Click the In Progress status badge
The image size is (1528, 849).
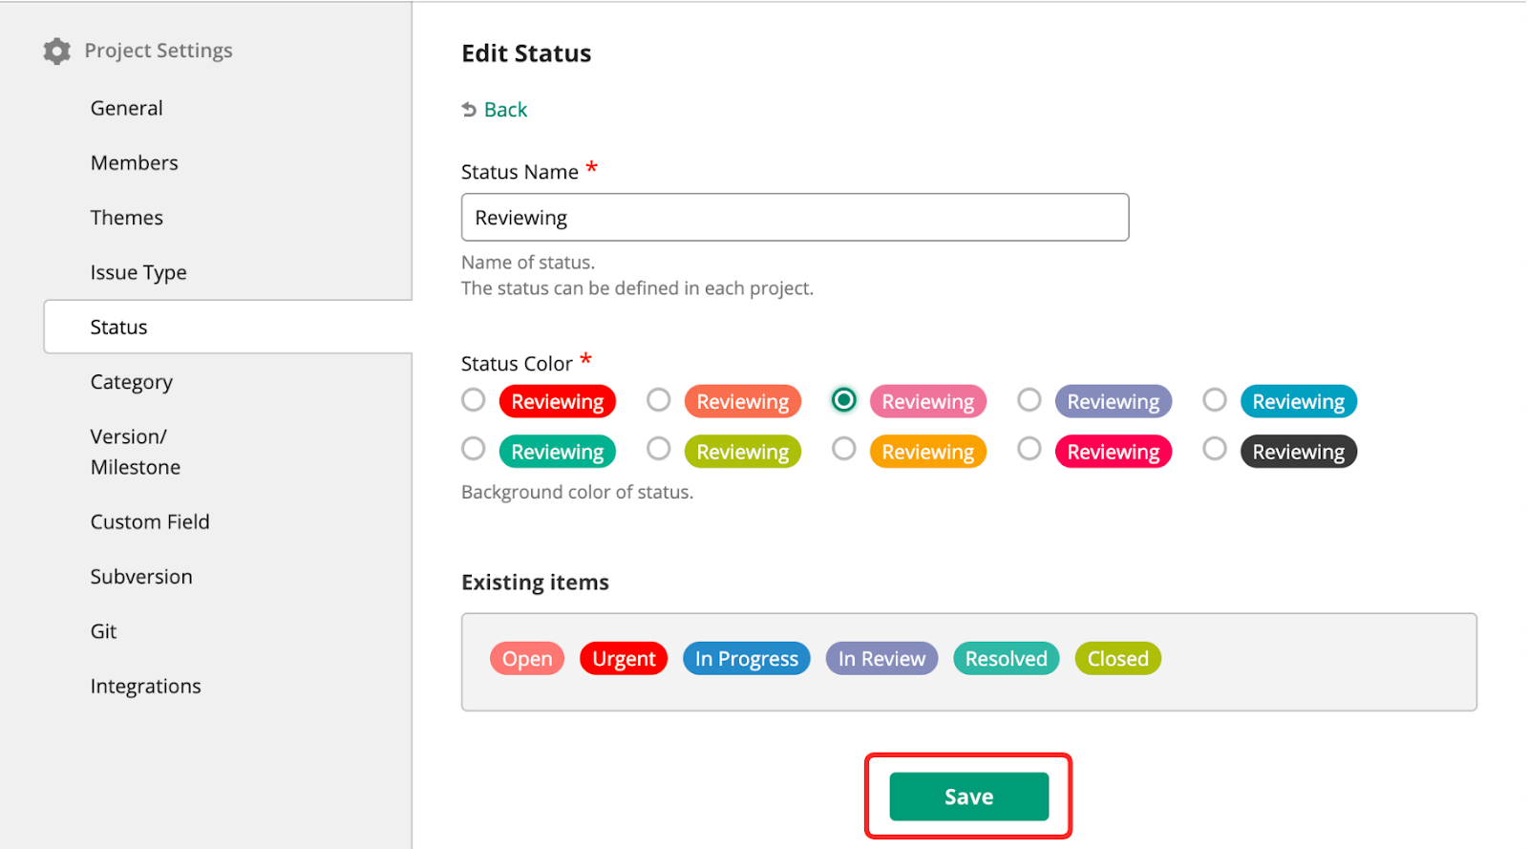746,659
